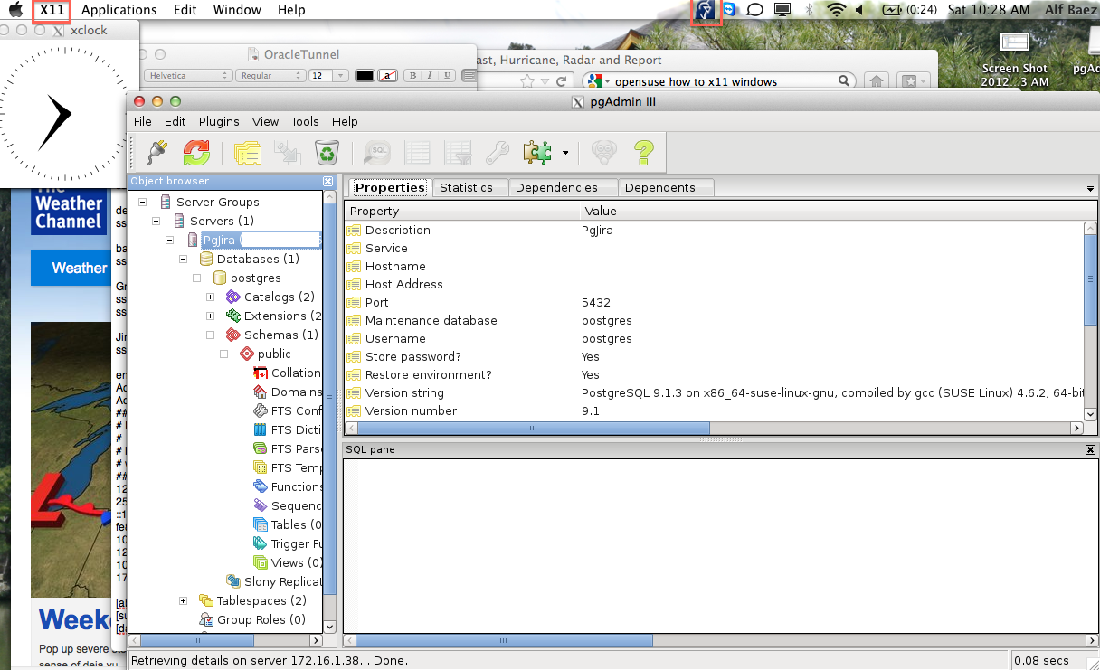Select Views (0) in the tree

point(296,562)
